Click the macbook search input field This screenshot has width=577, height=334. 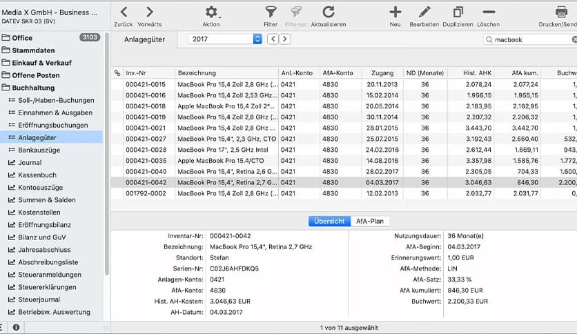531,39
